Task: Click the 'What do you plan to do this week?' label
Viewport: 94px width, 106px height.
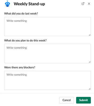Action: 25,40
